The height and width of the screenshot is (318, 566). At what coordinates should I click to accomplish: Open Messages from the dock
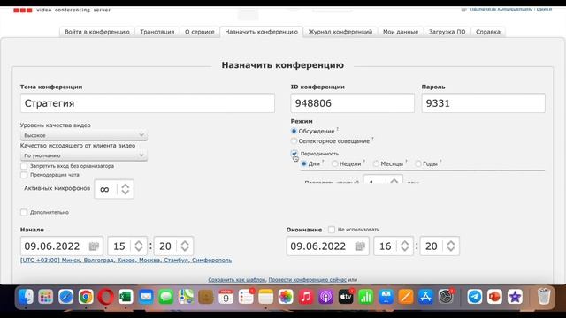(x=165, y=297)
